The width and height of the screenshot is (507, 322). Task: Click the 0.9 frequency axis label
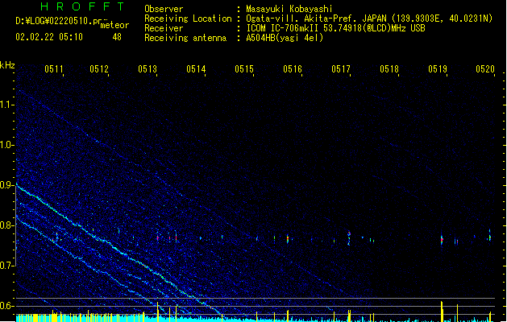(6, 185)
